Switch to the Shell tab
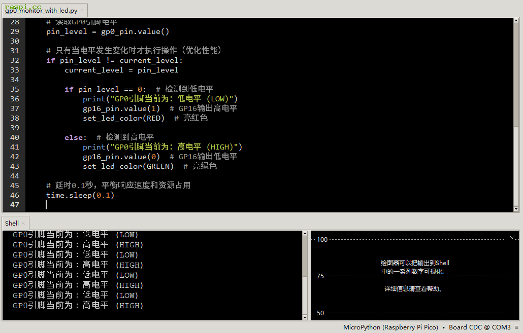This screenshot has width=523, height=333. click(x=12, y=224)
